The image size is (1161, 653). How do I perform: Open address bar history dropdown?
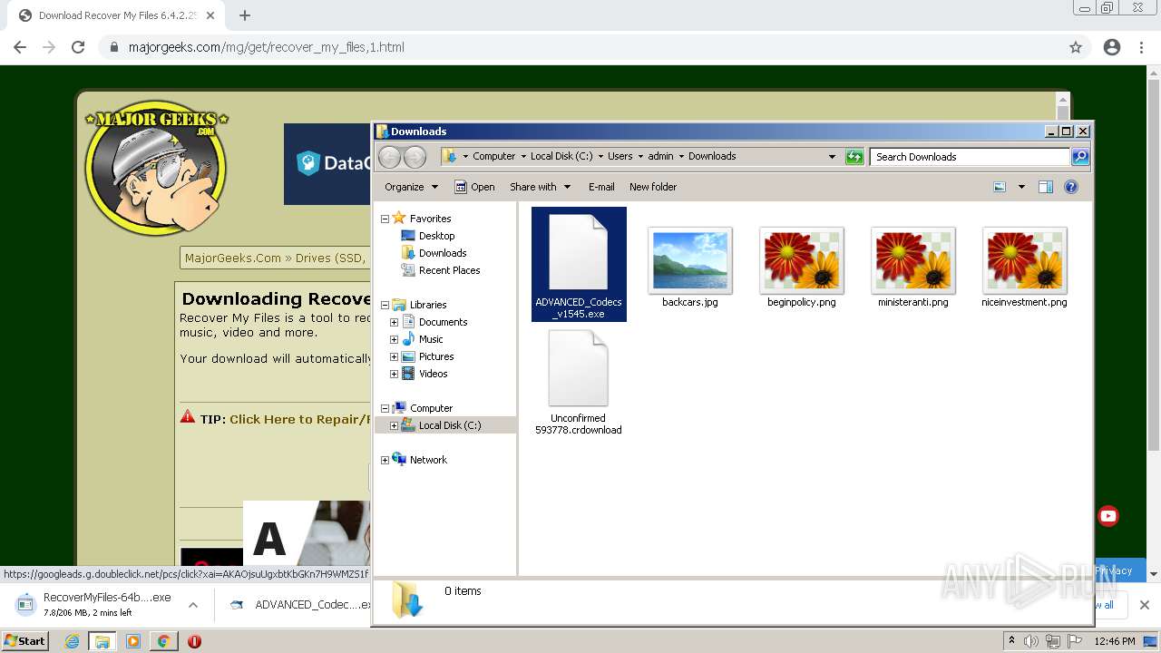tap(832, 157)
